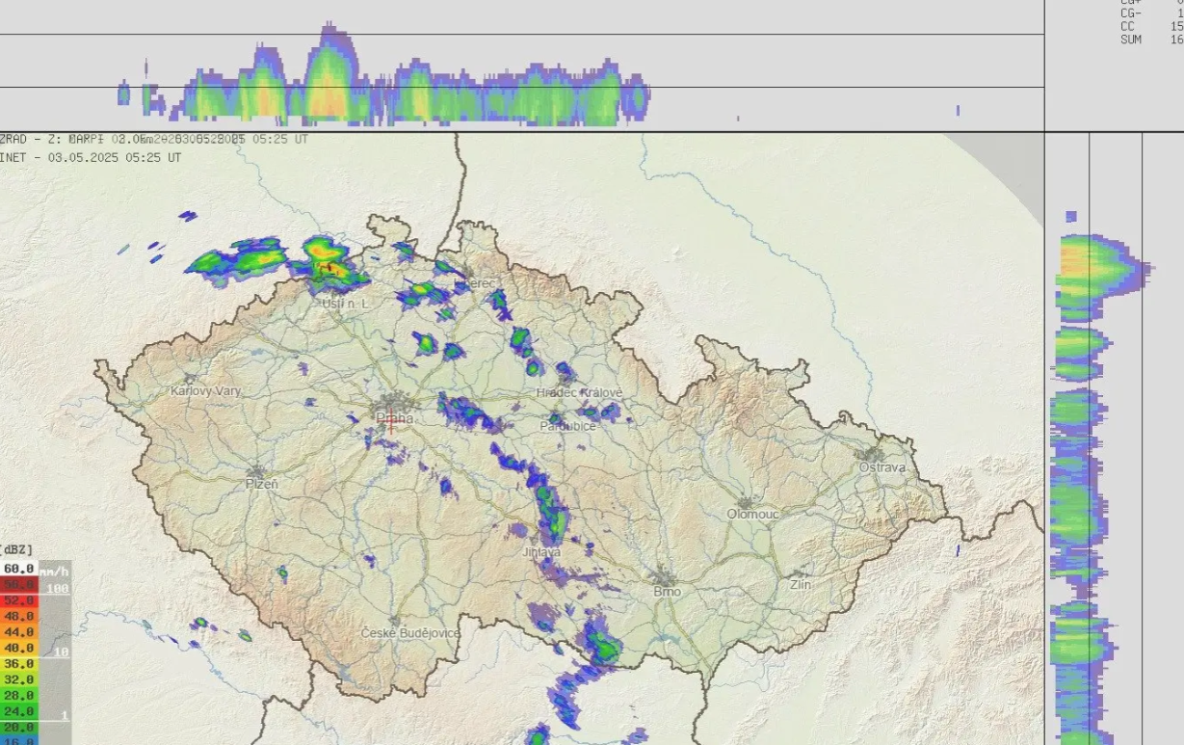The image size is (1184, 745).
Task: Select the 44.0 legend swatch
Action: click(x=19, y=631)
